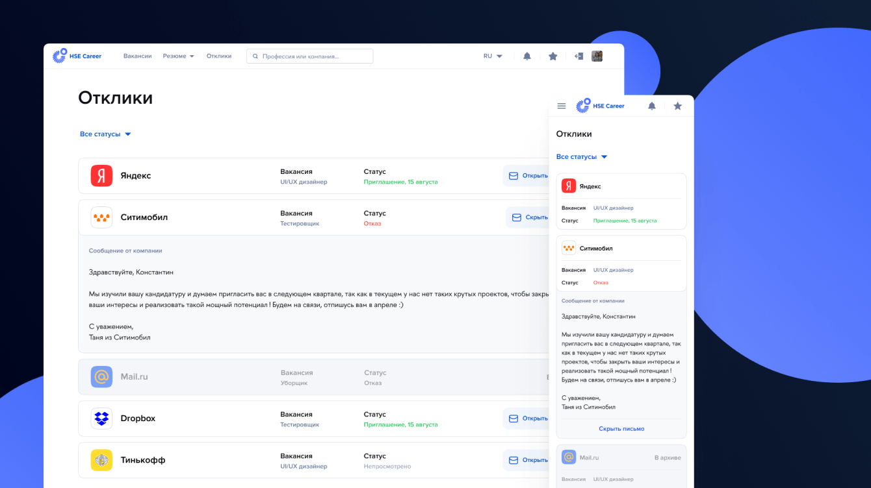
Task: Click the Ситимобил logo in the mobile card
Action: pos(569,248)
